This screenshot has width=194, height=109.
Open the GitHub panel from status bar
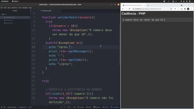[97, 107]
